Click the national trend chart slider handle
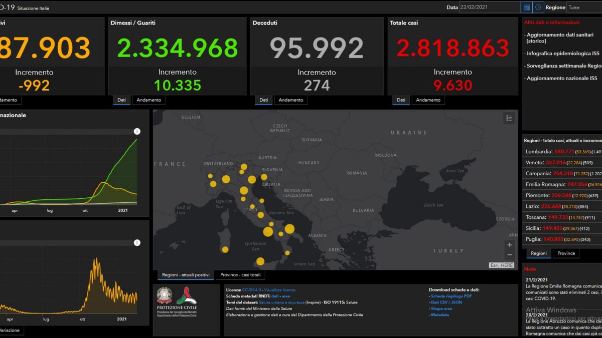The width and height of the screenshot is (602, 338). coord(137,131)
